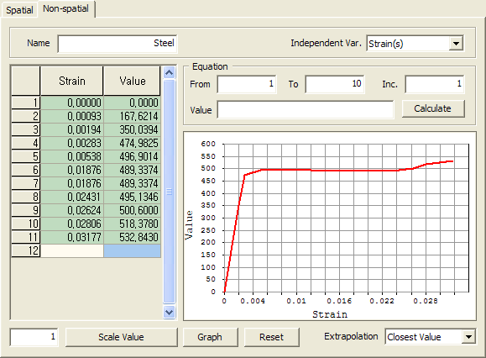Click the Reset button

[x=271, y=337]
